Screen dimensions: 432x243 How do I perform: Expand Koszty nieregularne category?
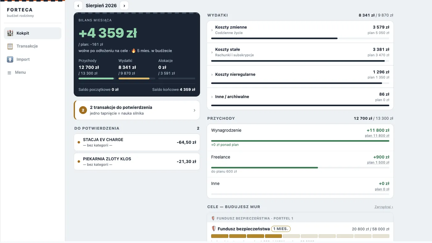(212, 74)
